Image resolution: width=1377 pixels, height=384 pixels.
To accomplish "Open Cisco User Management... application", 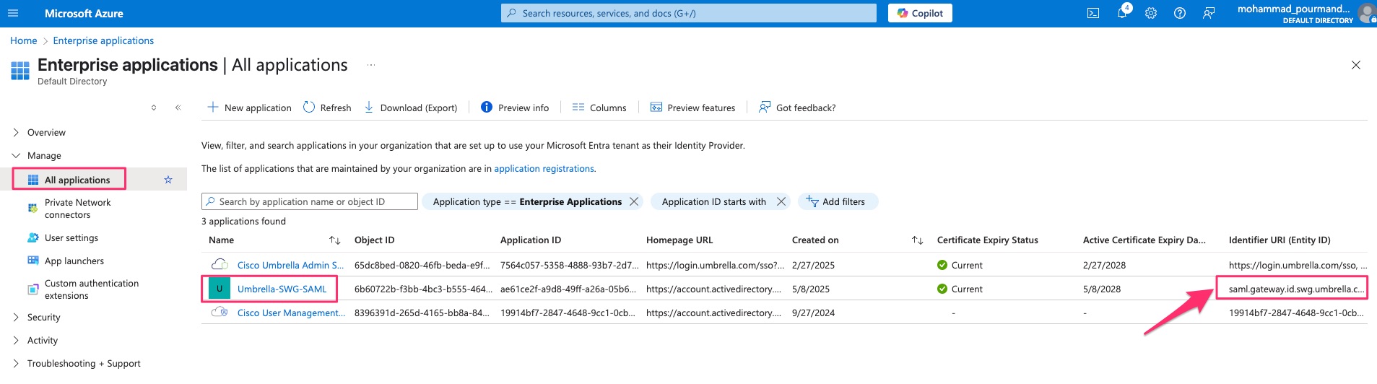I will (291, 313).
